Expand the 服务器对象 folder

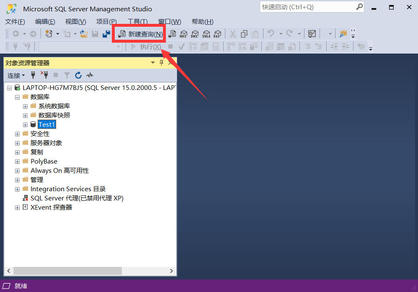pos(17,143)
